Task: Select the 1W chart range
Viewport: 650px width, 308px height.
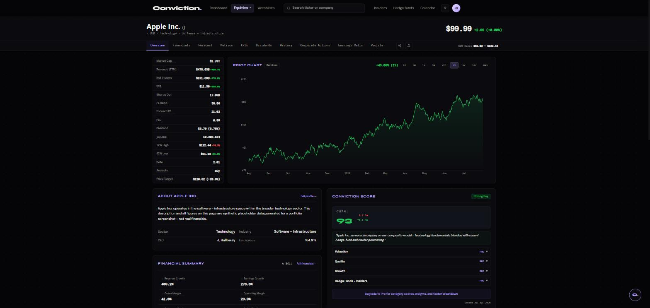Action: pos(414,65)
